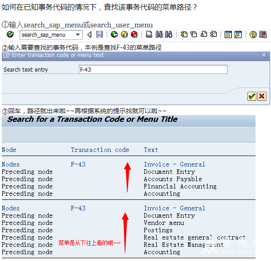Click Search for a Transaction Code title

pyautogui.click(x=92, y=120)
